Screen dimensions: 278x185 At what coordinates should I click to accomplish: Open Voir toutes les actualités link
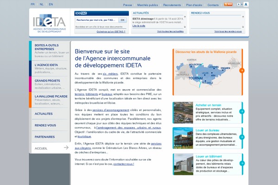tap(170, 31)
